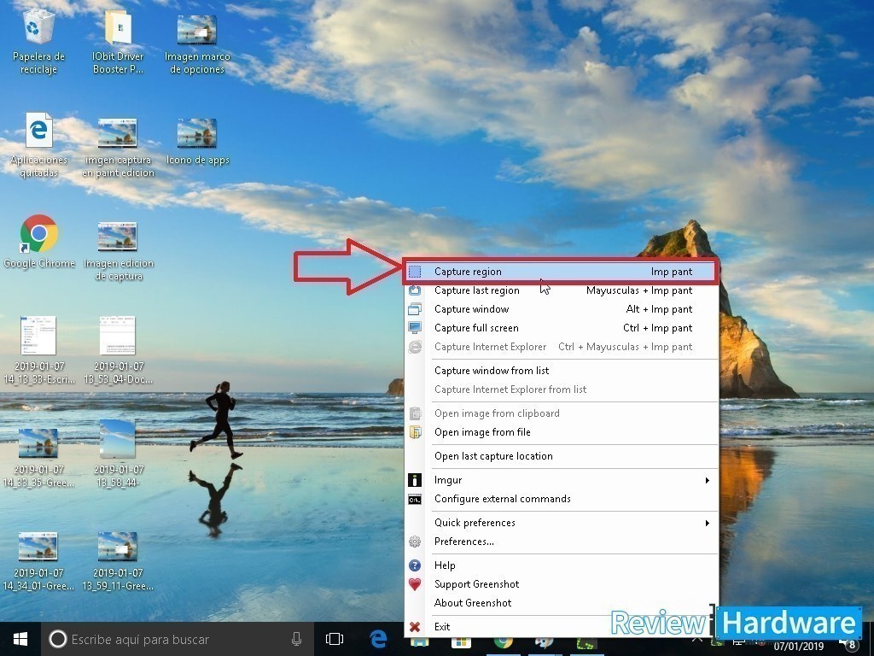This screenshot has width=874, height=656.
Task: Select the 2019-01-07 14_34_01-Gree... file
Action: pos(38,561)
